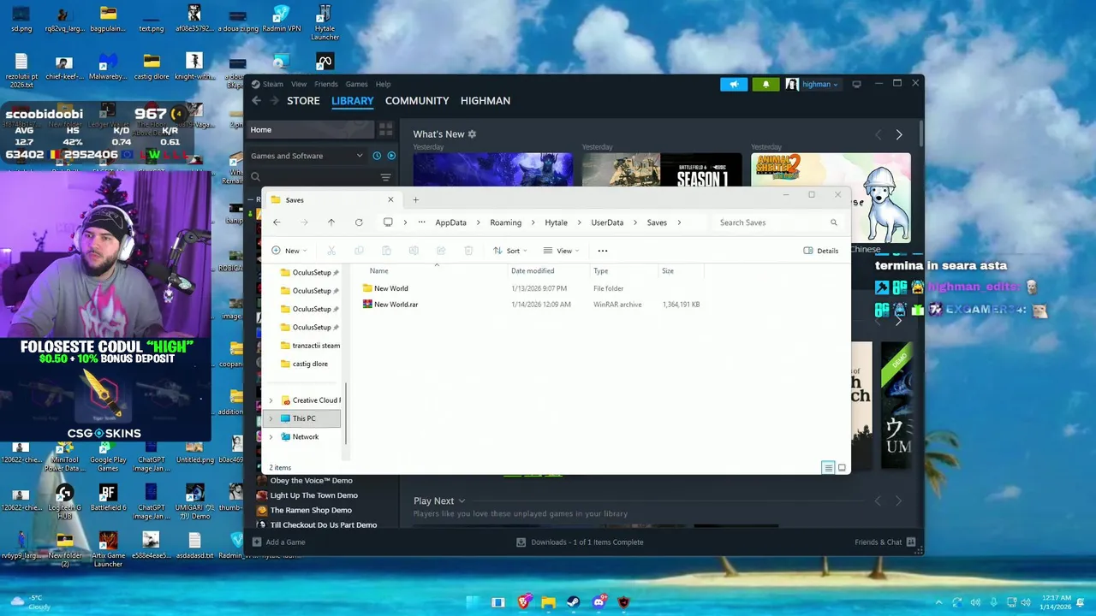
Task: Click UserData in the address breadcrumb
Action: tap(607, 222)
